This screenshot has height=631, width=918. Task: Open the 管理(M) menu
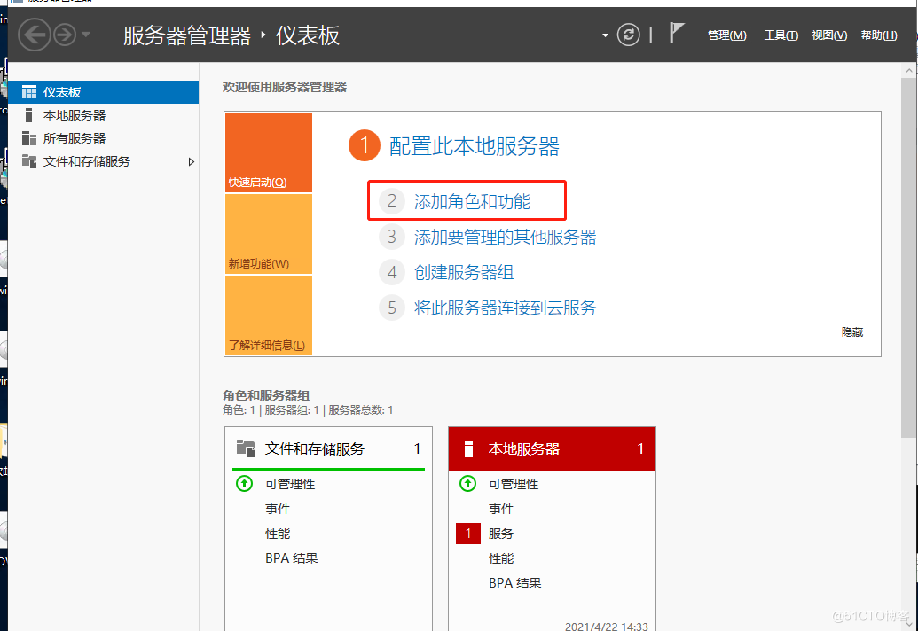point(726,35)
